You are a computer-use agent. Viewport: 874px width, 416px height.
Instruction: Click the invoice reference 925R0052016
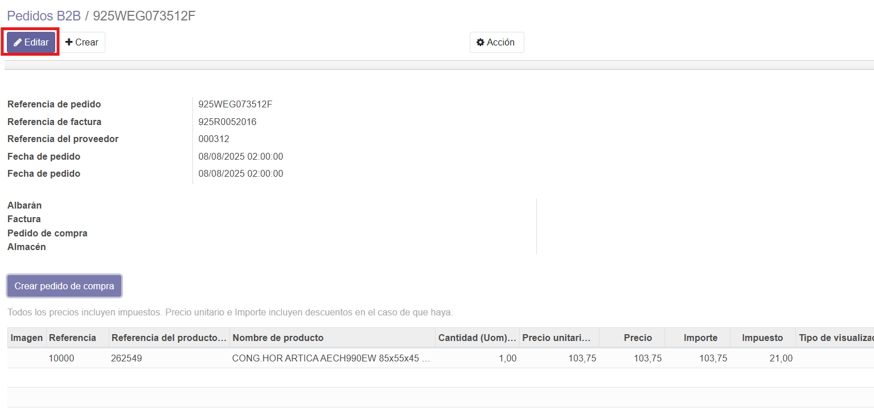tap(227, 122)
